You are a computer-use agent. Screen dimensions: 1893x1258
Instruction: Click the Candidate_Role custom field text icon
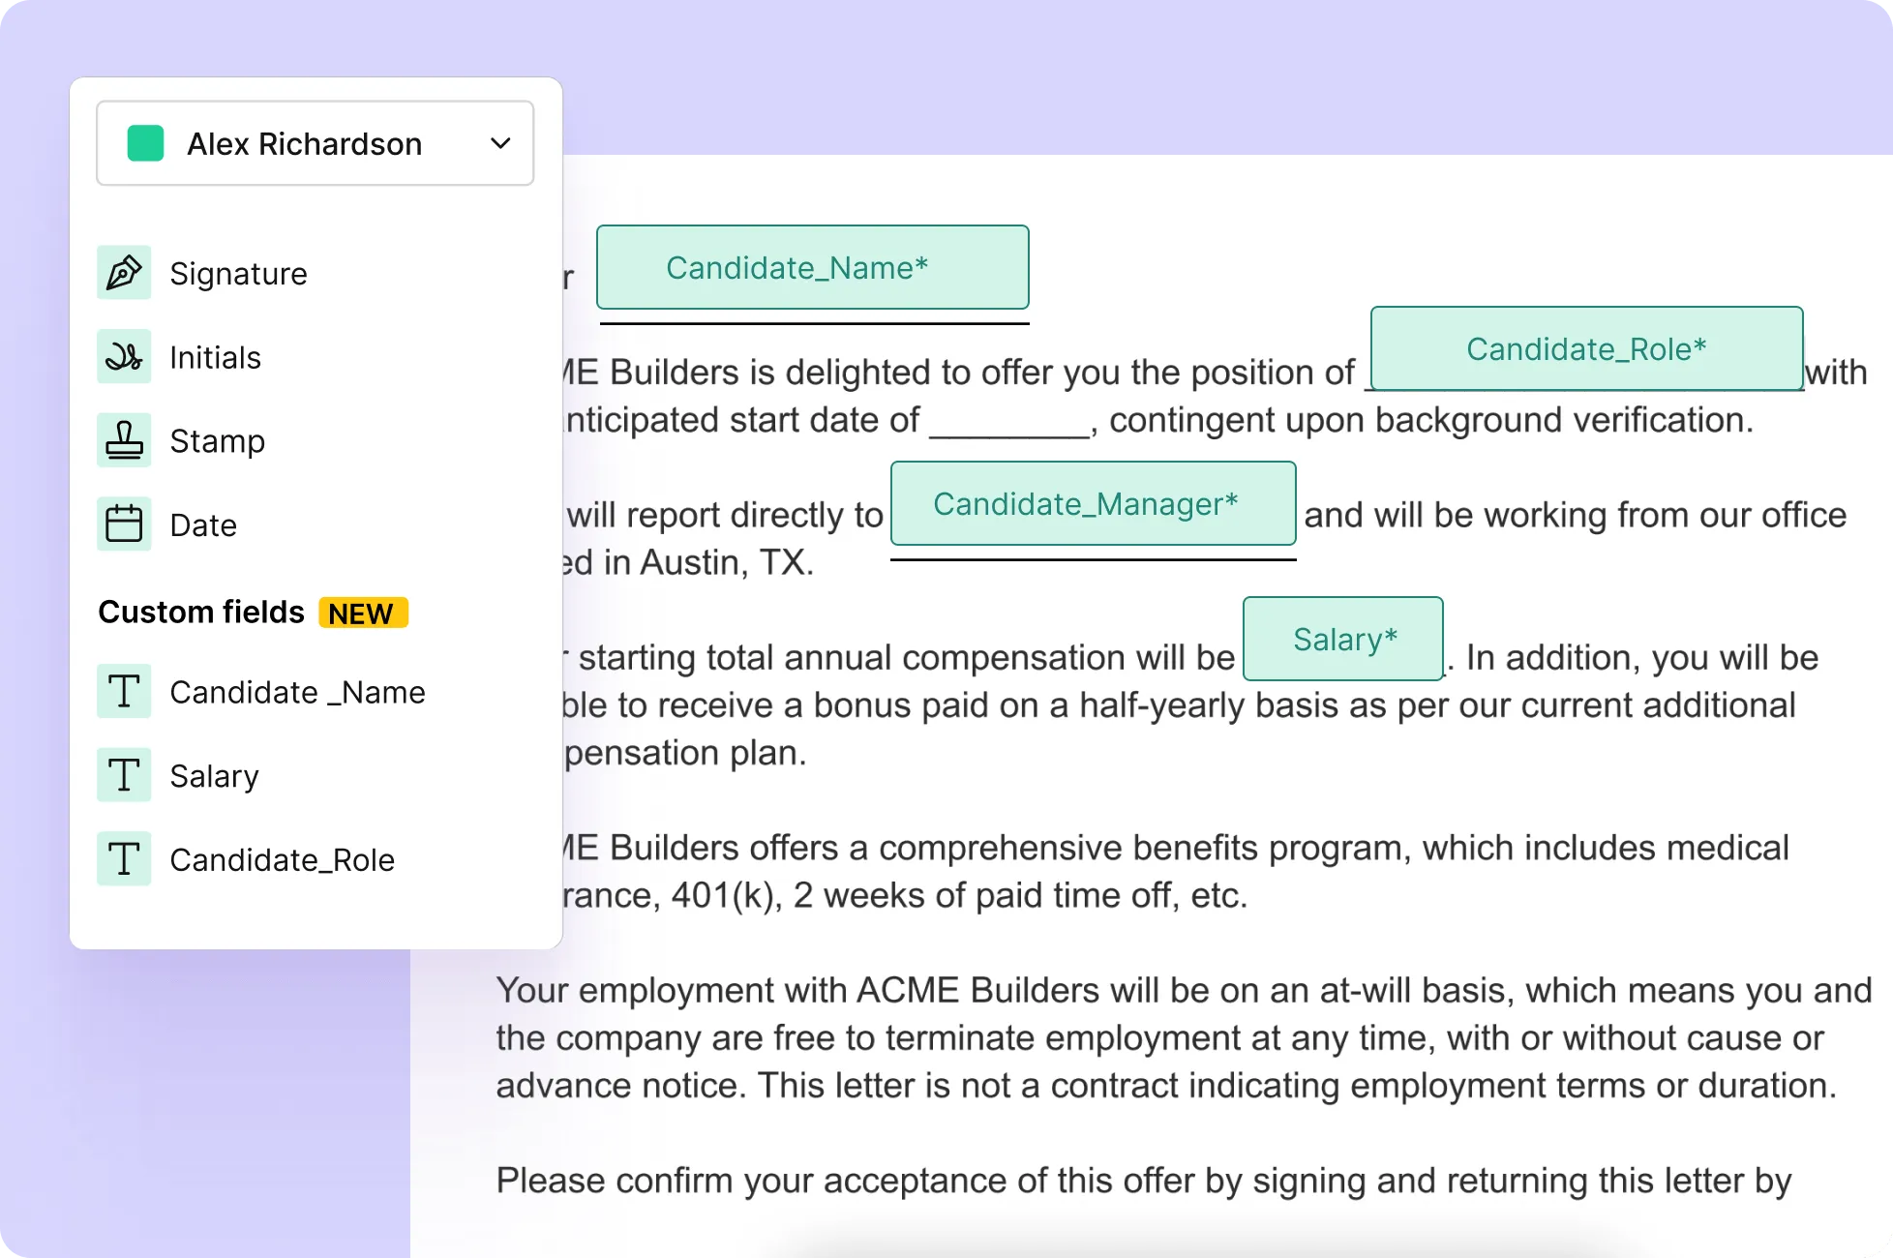point(124,858)
